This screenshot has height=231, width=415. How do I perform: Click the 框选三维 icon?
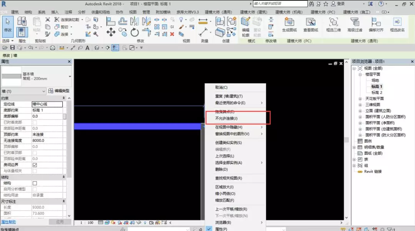[333, 25]
